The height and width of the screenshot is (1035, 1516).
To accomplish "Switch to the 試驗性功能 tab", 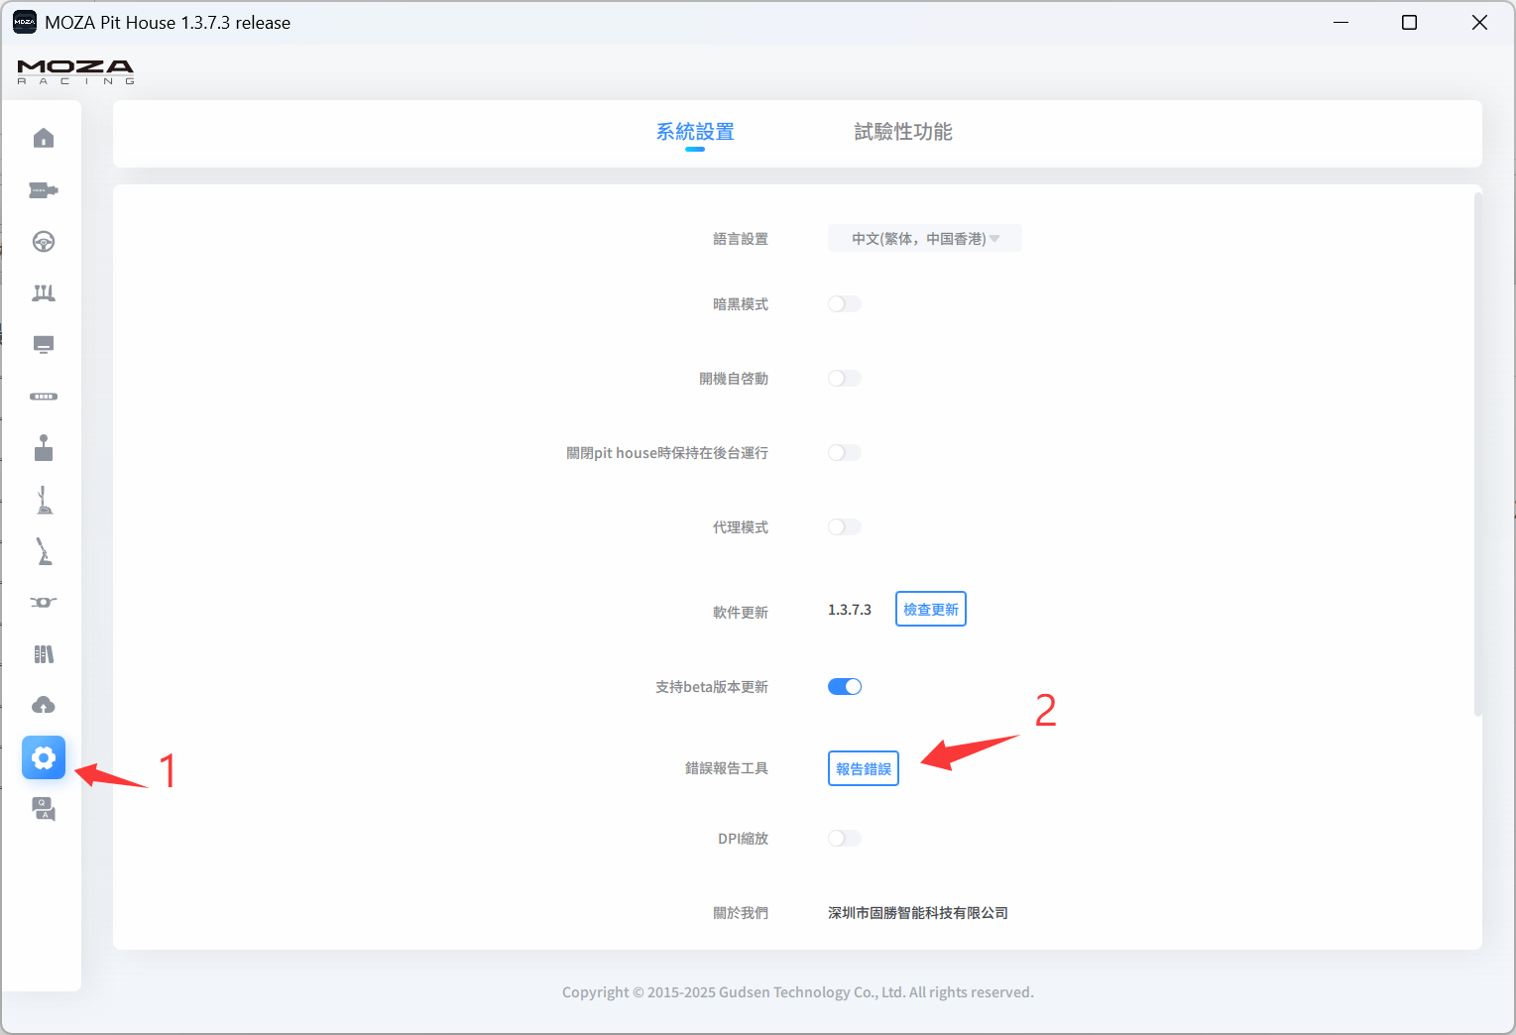I will (902, 132).
